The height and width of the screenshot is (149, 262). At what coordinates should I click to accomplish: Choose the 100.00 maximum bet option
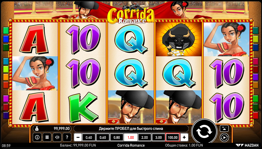173,137
